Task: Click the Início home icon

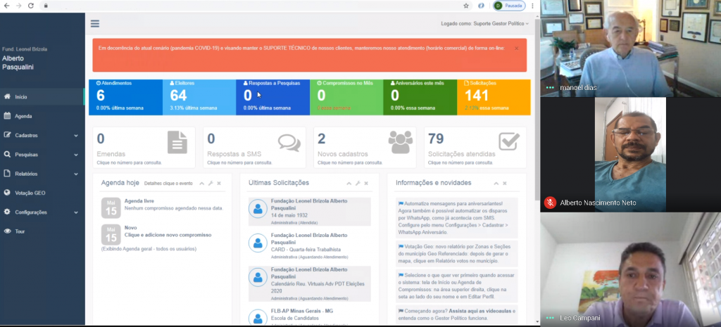Action: (x=8, y=97)
